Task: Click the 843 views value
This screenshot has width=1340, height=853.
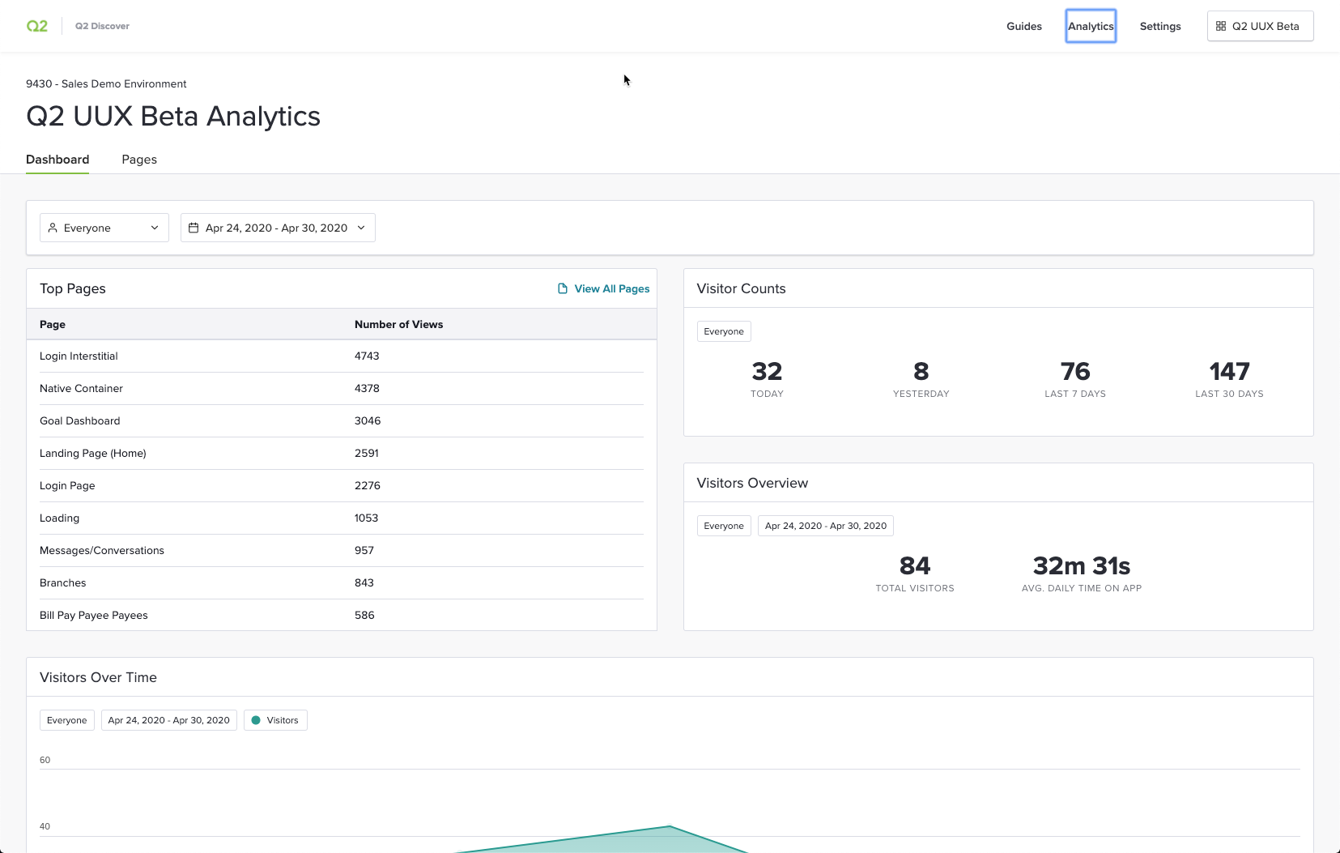Action: [x=364, y=583]
